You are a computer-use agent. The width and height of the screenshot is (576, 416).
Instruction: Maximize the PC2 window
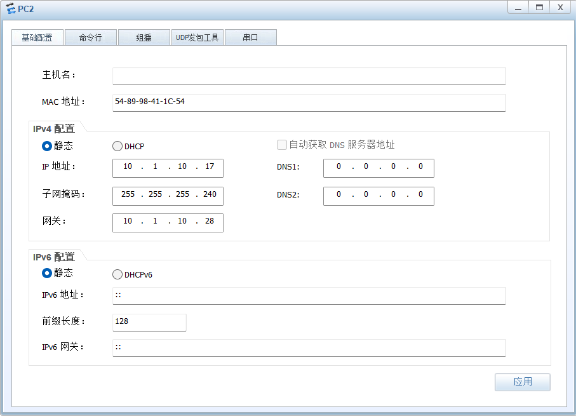[x=539, y=8]
